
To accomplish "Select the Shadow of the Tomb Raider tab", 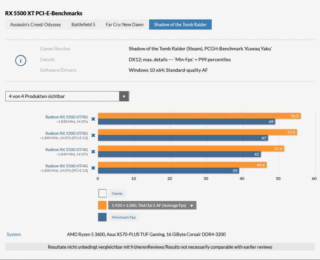I will click(x=180, y=25).
